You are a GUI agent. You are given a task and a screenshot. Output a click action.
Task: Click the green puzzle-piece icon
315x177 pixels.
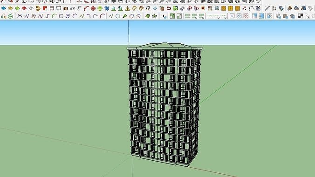(x=176, y=8)
